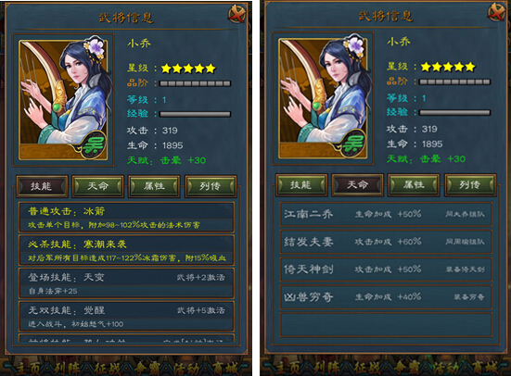Viewport: 511px width, 376px height.
Task: Select the 普通攻击 冰箭 skill entry
Action: pos(126,217)
